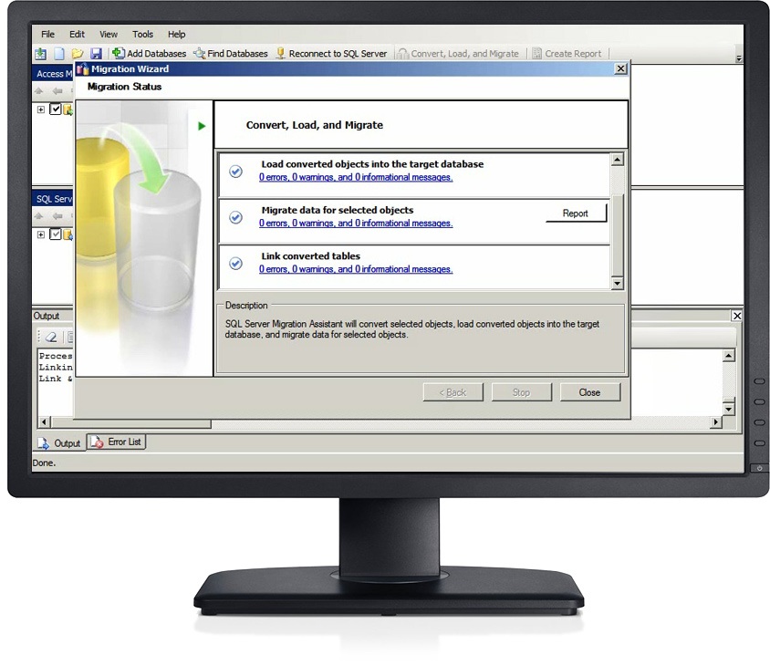Viewport: 770px width, 666px height.
Task: Click Reconnect to SQL Server
Action: pos(330,54)
